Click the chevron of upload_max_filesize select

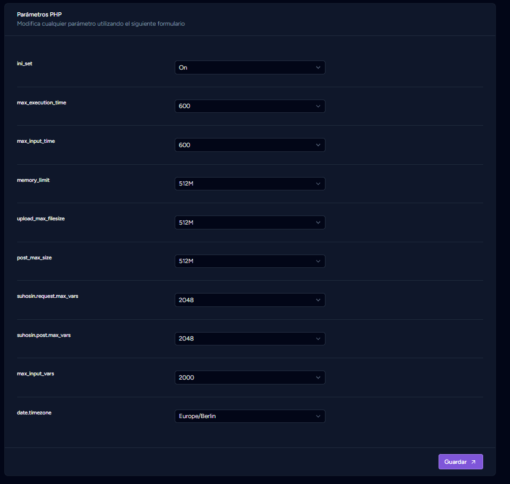pos(318,222)
